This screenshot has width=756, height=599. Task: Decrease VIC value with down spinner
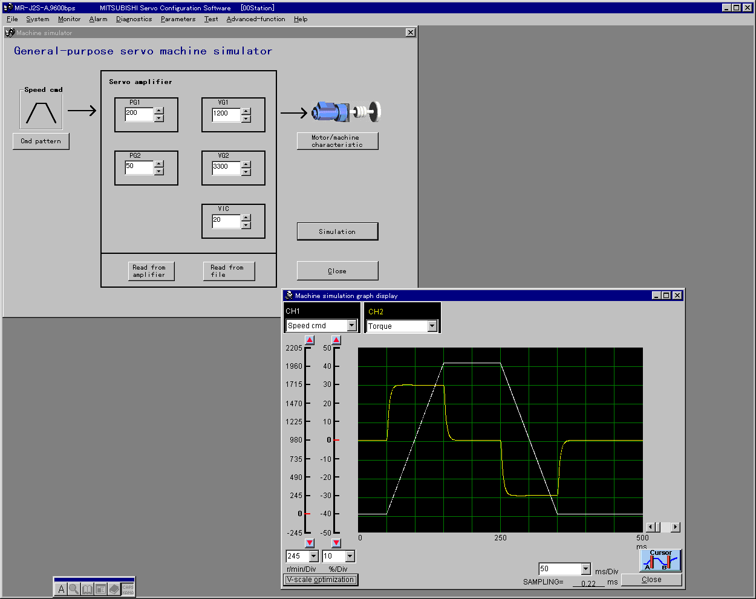246,225
